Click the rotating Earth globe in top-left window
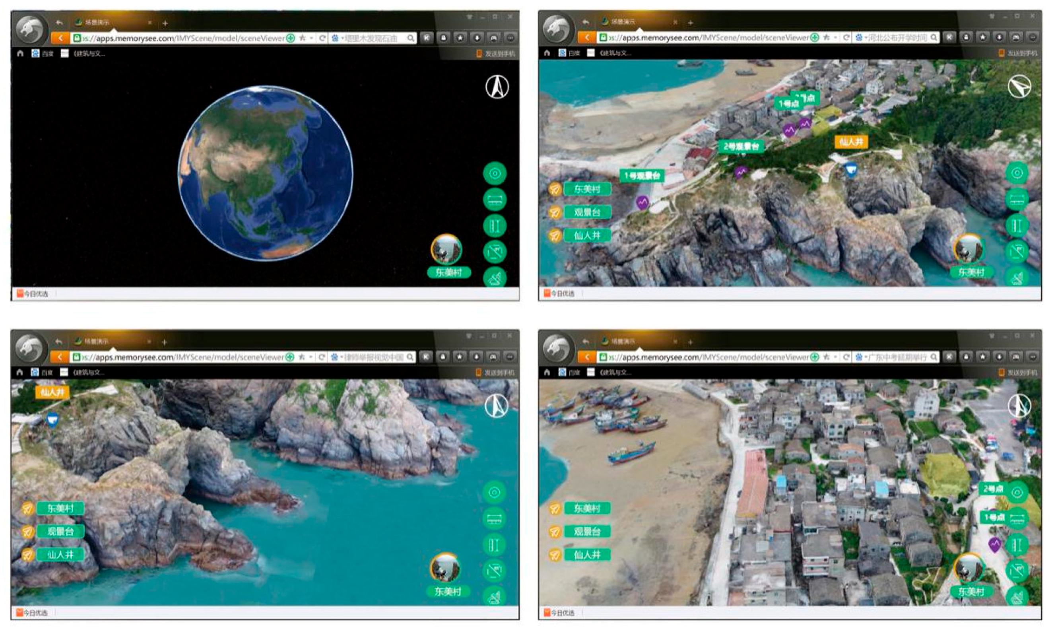The width and height of the screenshot is (1052, 629). pos(265,173)
